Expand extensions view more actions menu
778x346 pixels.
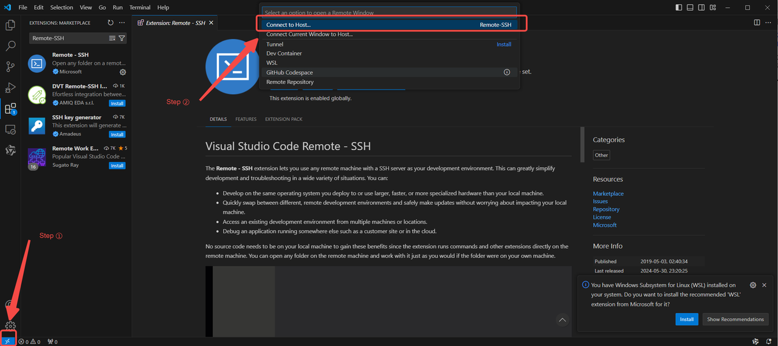pos(122,22)
